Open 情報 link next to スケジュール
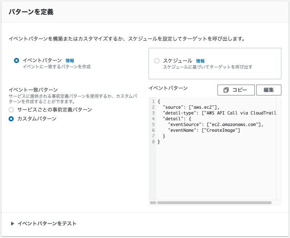 pyautogui.click(x=200, y=61)
